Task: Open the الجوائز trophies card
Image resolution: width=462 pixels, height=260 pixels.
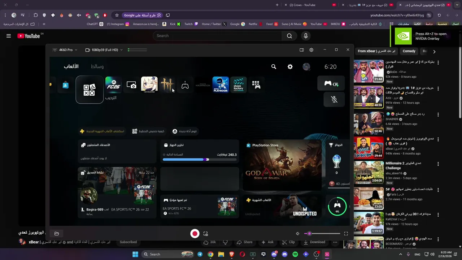Action: (338, 165)
